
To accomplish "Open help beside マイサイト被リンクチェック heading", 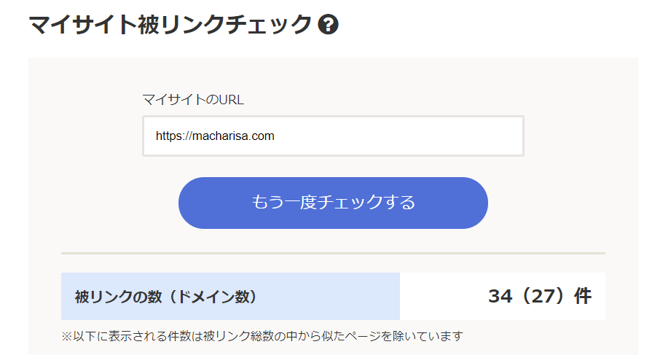I will pos(329,26).
